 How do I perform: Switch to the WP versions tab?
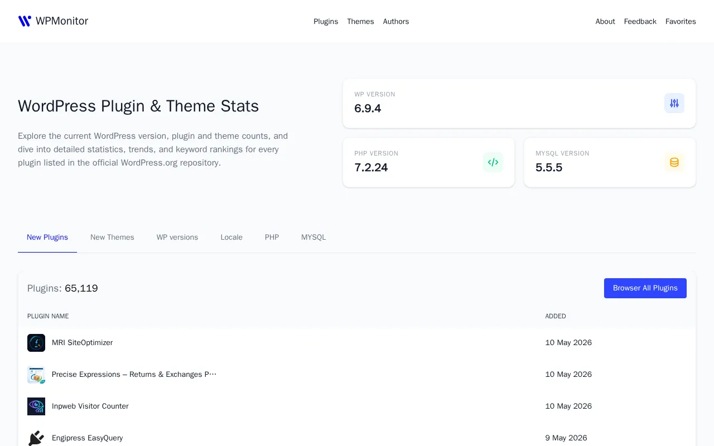177,237
